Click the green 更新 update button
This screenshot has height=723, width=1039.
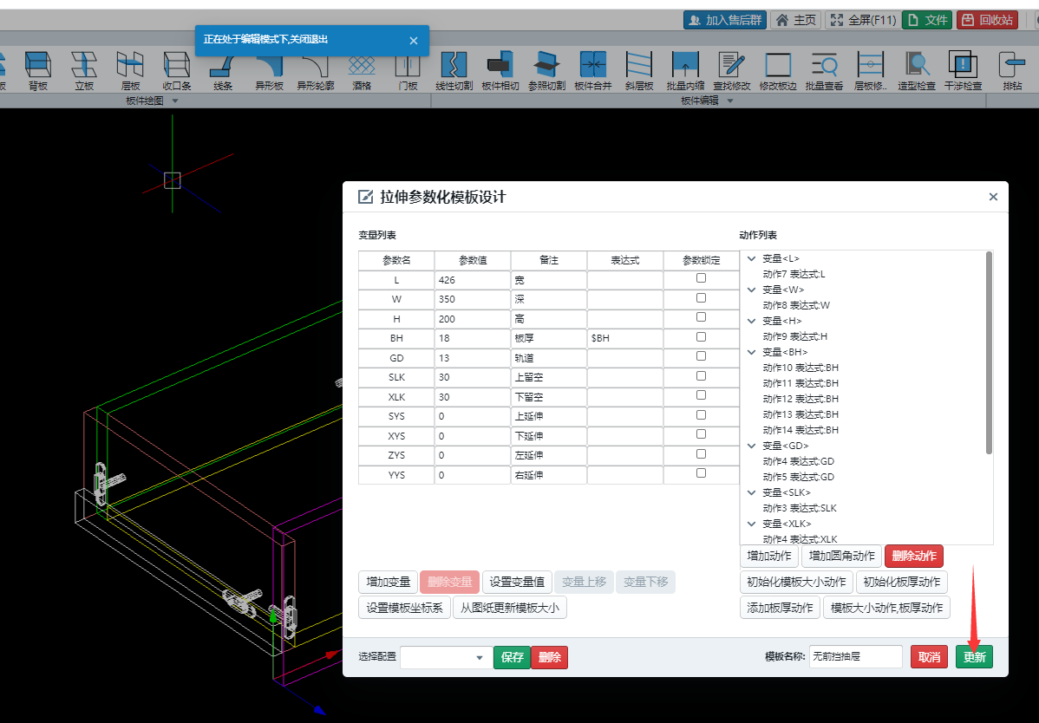(974, 657)
